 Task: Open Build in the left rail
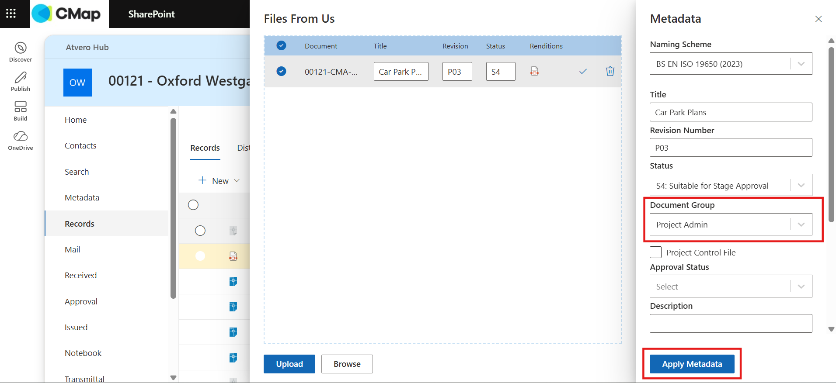[21, 111]
